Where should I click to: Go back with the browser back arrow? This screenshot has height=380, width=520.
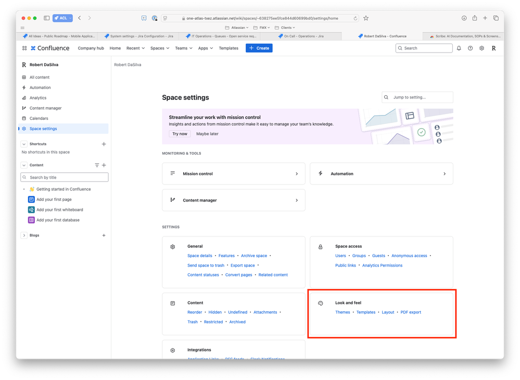pos(80,18)
